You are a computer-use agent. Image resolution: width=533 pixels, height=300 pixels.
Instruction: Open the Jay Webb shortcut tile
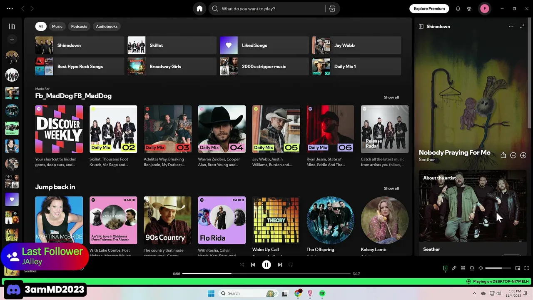point(357,45)
